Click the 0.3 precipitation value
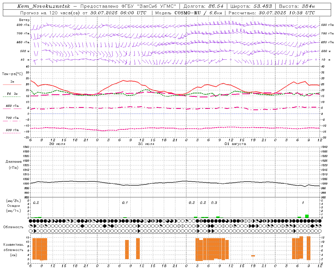The width and height of the screenshot is (335, 268). click(214, 203)
